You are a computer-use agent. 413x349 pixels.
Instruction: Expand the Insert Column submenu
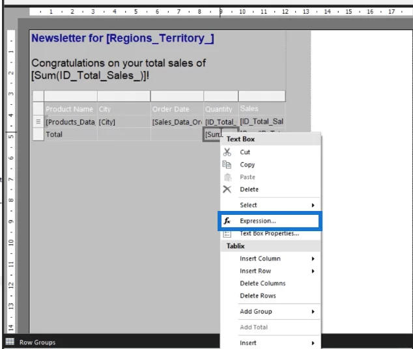[x=271, y=258]
